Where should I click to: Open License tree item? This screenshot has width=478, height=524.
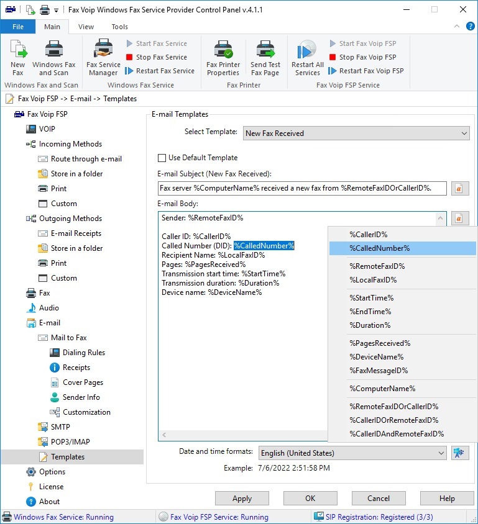click(x=45, y=487)
